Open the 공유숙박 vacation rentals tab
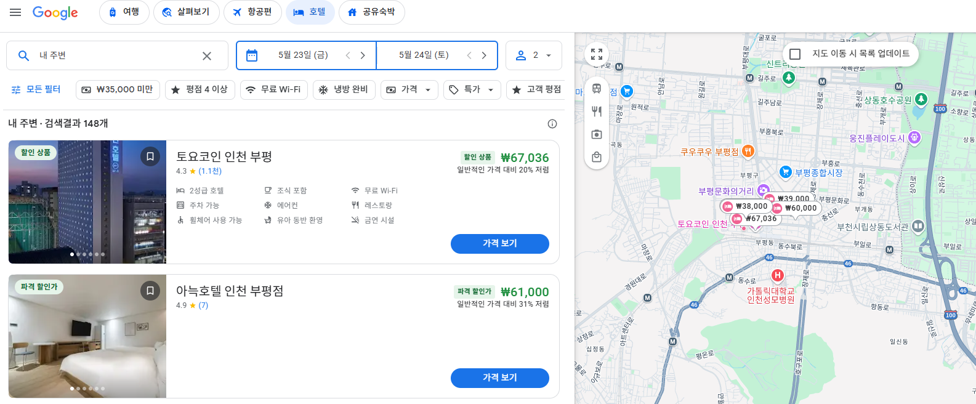Image resolution: width=976 pixels, height=404 pixels. [x=372, y=12]
